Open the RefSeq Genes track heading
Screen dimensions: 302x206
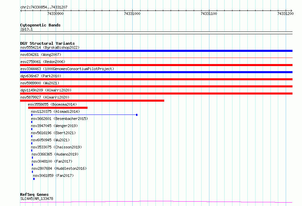coord(34,194)
